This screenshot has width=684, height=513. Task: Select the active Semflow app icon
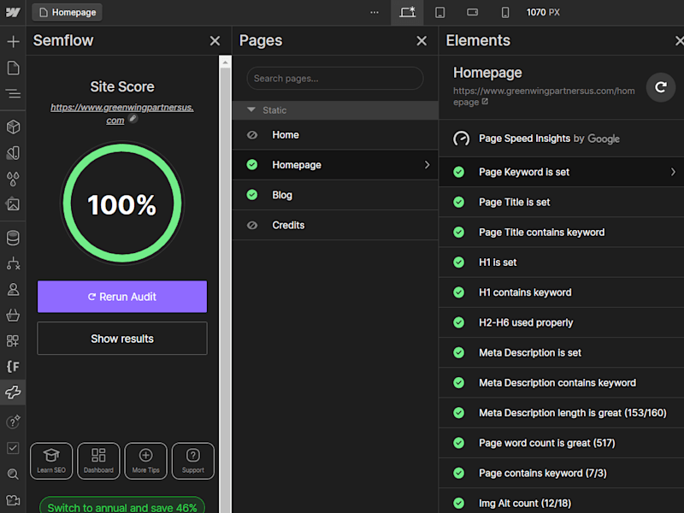coord(13,392)
